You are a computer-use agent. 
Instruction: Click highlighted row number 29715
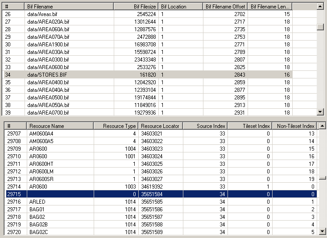pos(14,194)
